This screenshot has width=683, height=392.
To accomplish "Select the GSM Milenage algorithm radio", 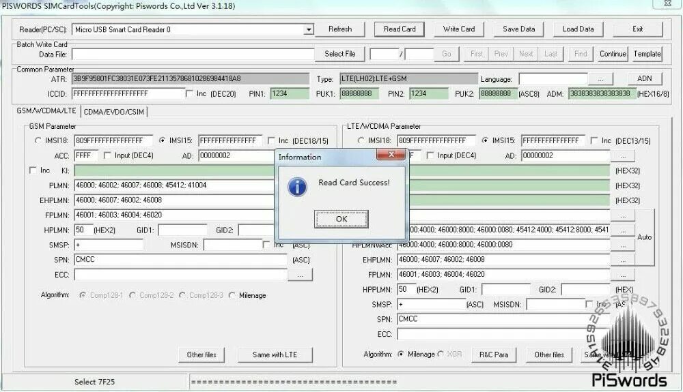I will [232, 295].
